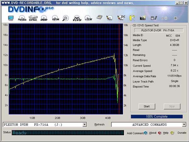Open the RPM test tool
Screen dimensions: 189x142
click(55, 18)
